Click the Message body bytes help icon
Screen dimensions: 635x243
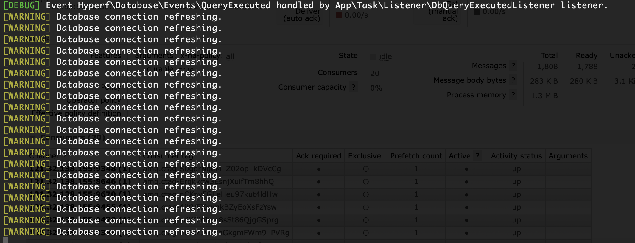[513, 80]
